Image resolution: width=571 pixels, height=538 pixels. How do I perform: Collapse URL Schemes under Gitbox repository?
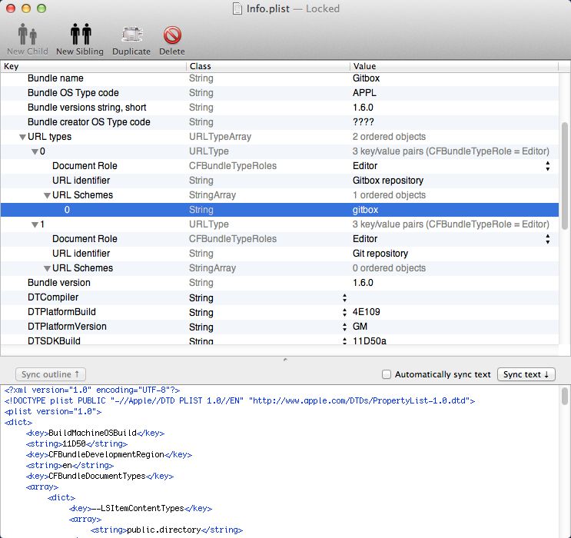47,195
